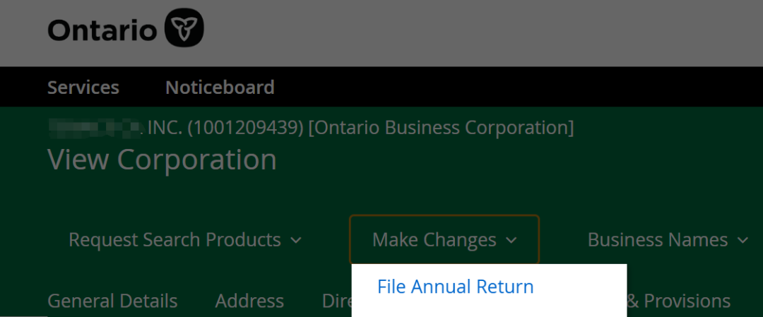
Task: Go to the Noticeboard menu item
Action: (220, 88)
